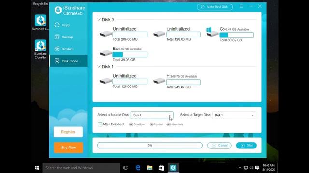Viewport: 309px width, 173px height.
Task: Click the Start button
Action: tap(246, 145)
